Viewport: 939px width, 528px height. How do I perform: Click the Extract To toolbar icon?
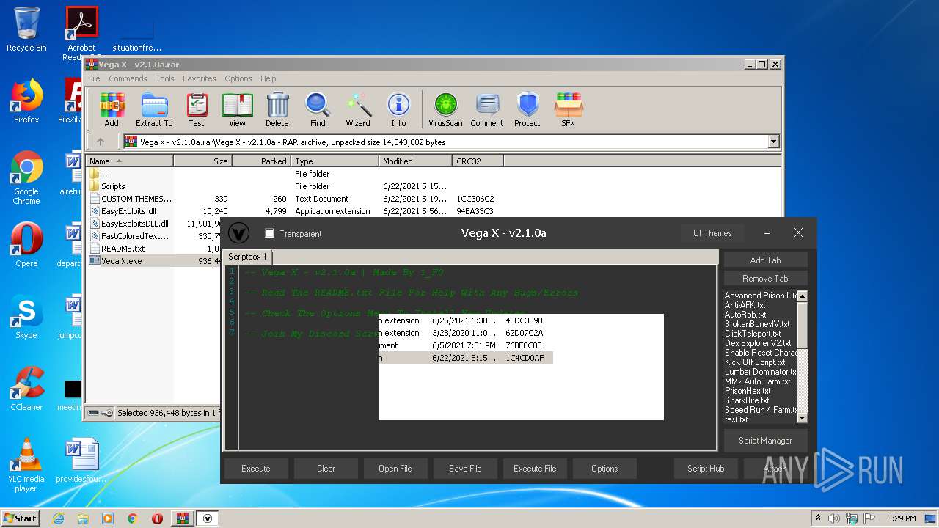[154, 109]
